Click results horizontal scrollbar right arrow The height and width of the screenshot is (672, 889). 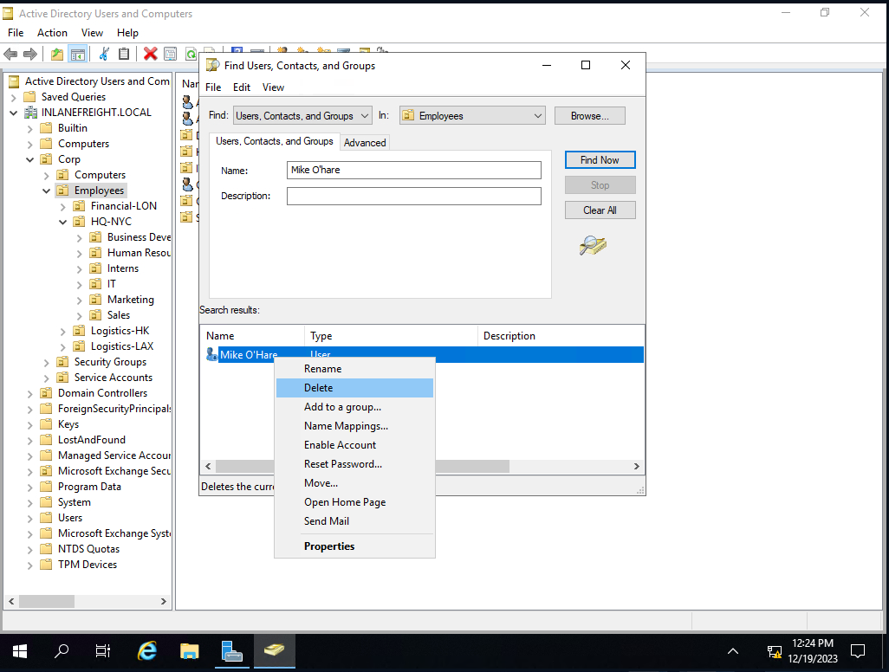pos(636,466)
